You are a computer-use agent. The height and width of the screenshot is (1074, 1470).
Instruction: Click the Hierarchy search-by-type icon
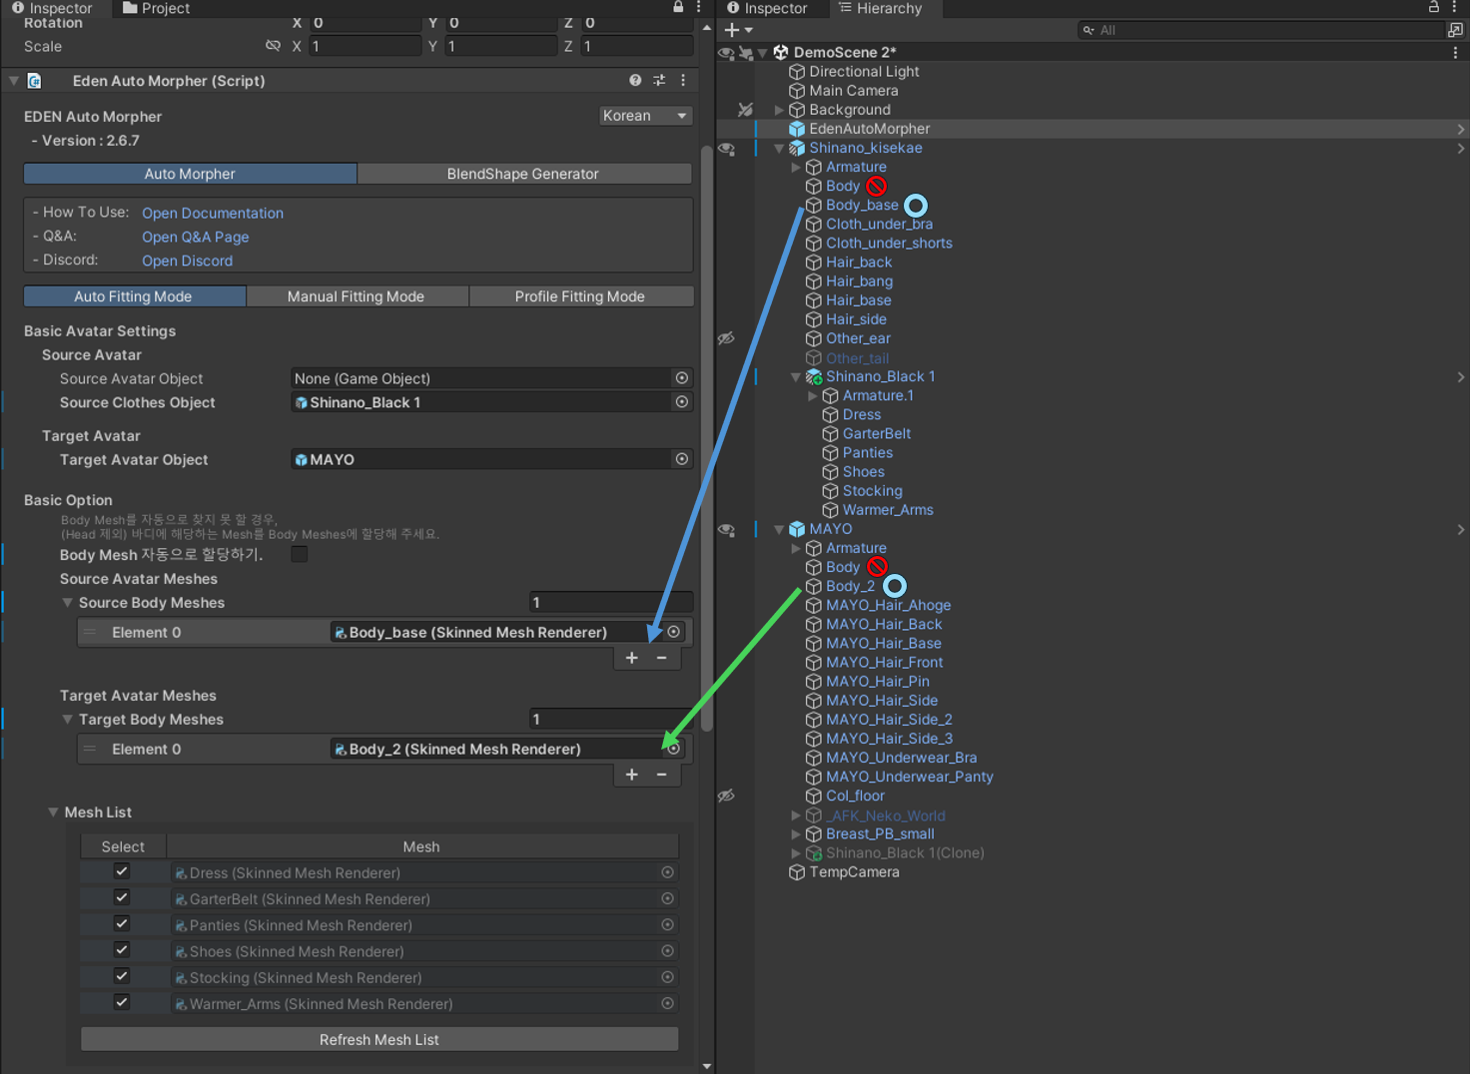tap(1455, 30)
